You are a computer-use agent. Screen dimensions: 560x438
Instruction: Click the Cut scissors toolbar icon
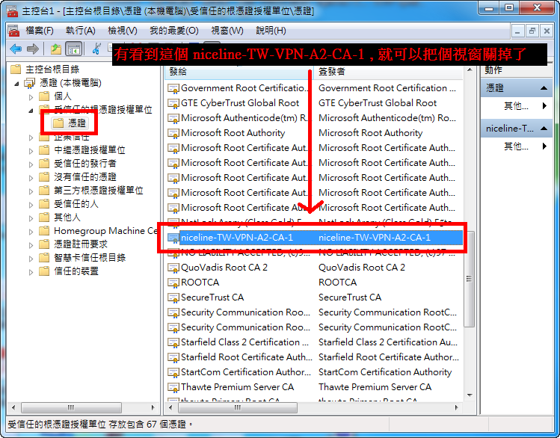[96, 49]
